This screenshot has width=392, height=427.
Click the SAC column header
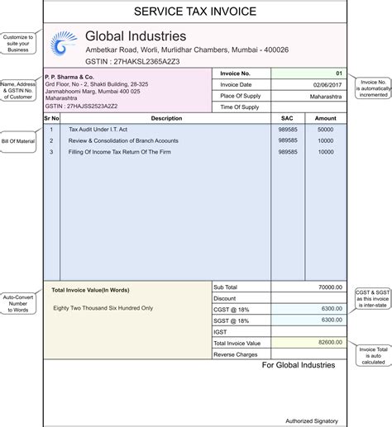click(288, 118)
